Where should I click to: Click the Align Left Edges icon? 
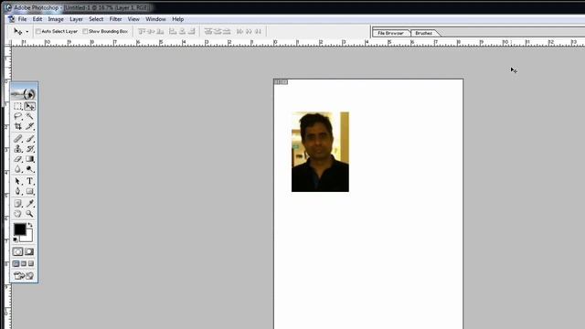pyautogui.click(x=173, y=32)
